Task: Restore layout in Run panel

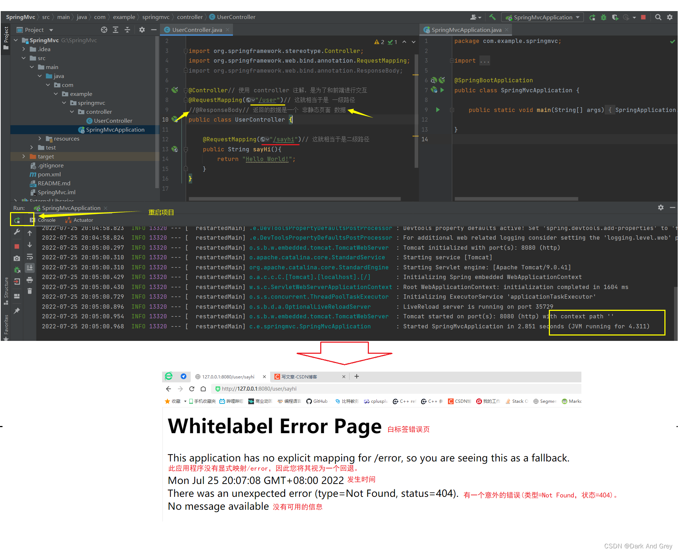Action: pyautogui.click(x=17, y=296)
